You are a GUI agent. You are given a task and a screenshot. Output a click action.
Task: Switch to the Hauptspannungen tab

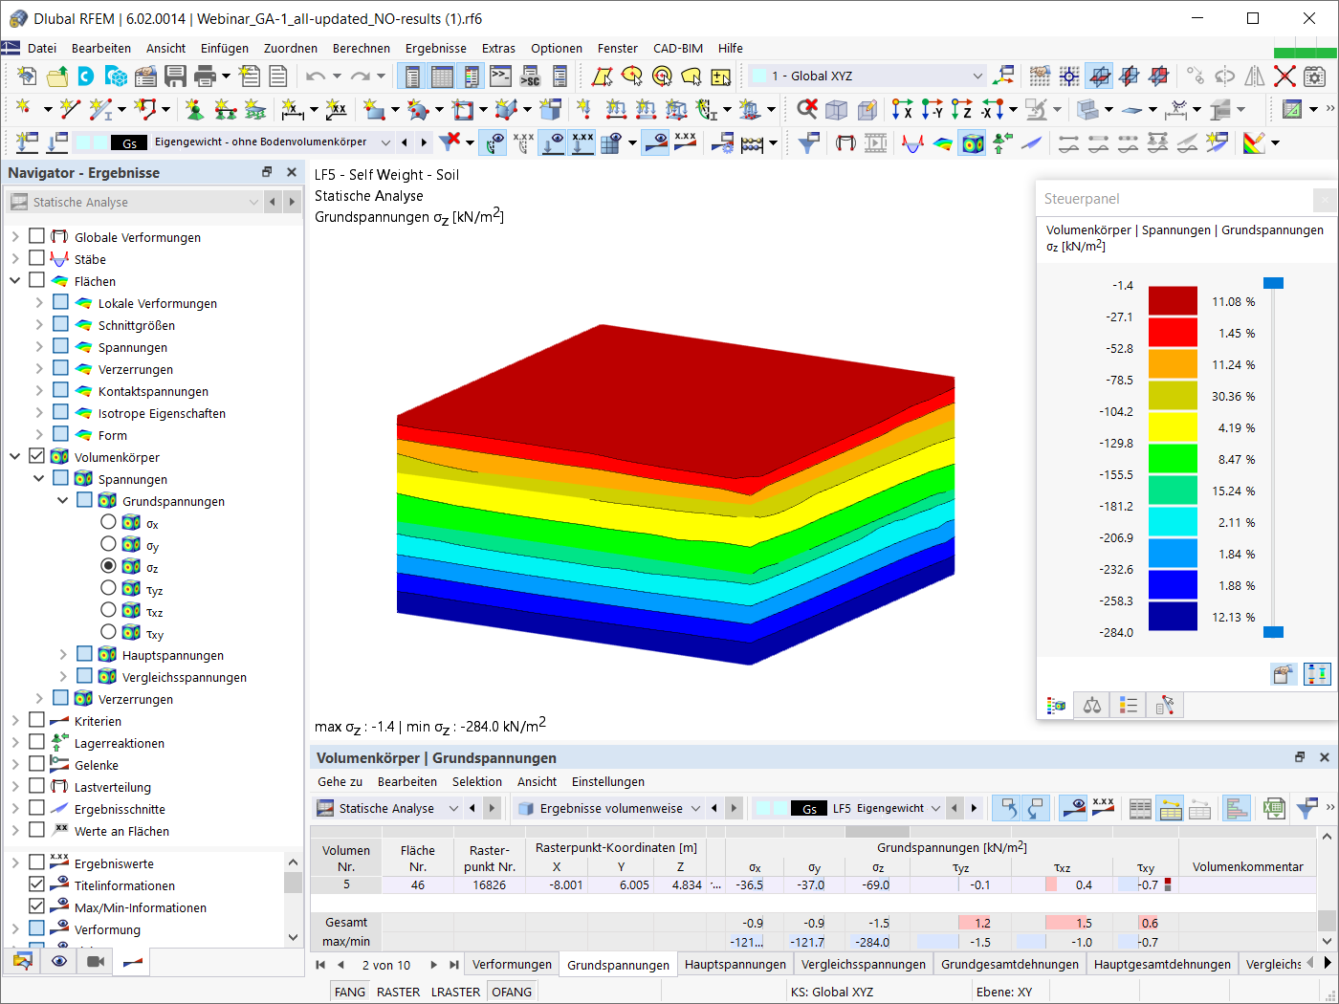pyautogui.click(x=735, y=965)
